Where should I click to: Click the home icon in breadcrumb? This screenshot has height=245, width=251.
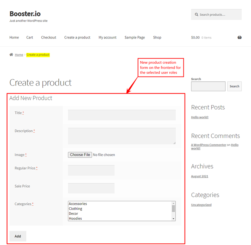point(11,55)
